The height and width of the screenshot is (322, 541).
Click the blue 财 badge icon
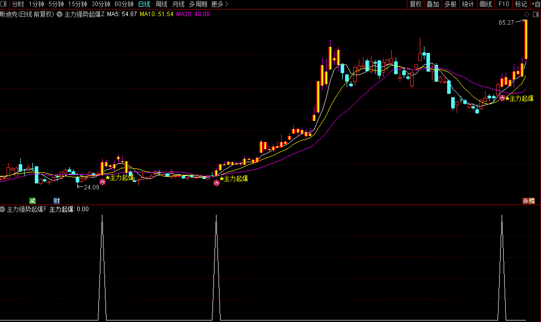[57, 201]
